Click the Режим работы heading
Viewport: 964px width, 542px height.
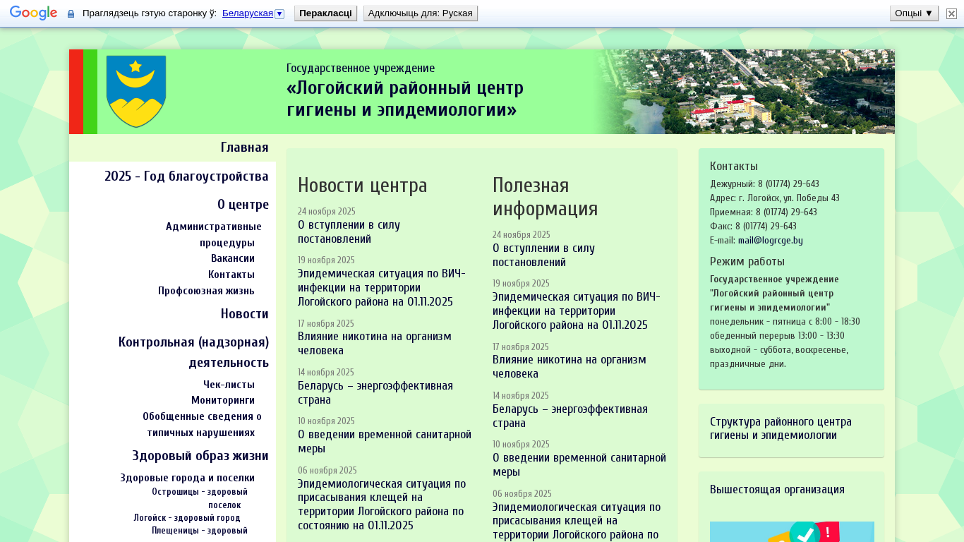click(747, 262)
